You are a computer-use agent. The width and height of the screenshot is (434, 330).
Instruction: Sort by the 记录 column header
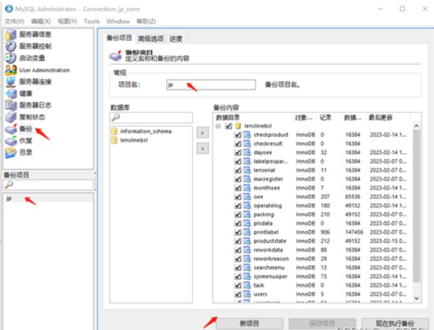(329, 117)
